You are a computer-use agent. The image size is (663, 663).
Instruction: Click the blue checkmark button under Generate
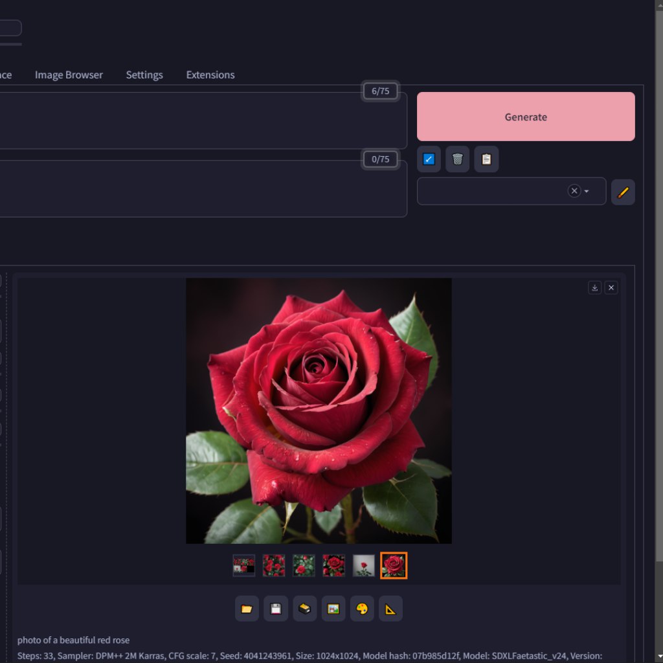pos(429,159)
